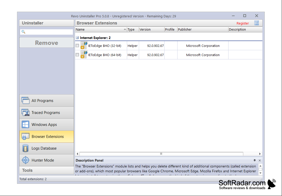The width and height of the screenshot is (282, 196).
Task: Open the hamburger menu icon beside Register
Action: click(257, 23)
